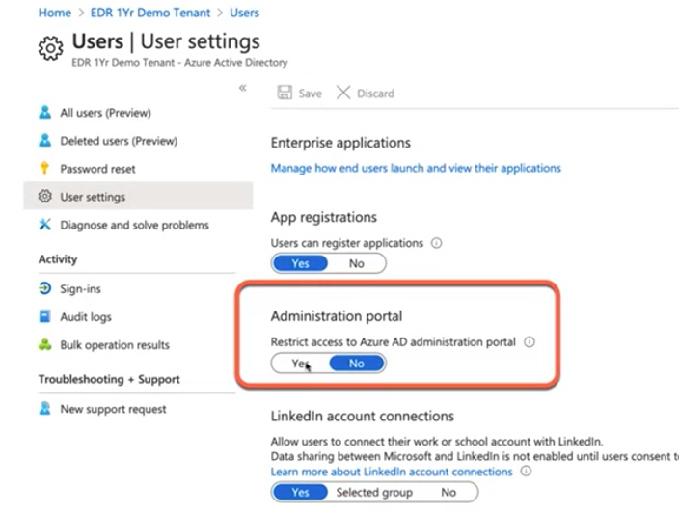The image size is (679, 513).
Task: Open the Sign-ins activity log
Action: click(80, 289)
